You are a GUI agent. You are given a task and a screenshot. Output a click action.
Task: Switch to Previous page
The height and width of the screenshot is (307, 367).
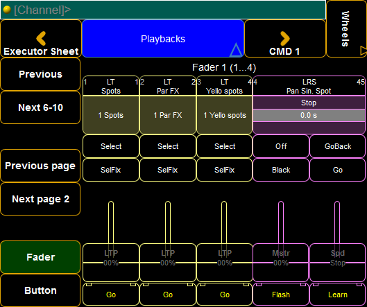point(40,166)
